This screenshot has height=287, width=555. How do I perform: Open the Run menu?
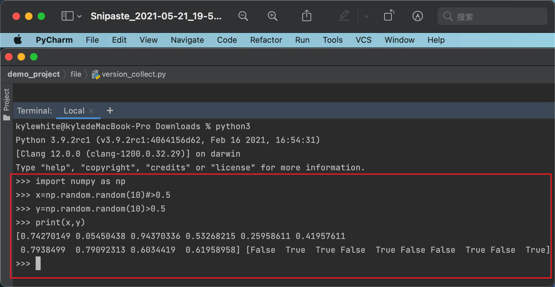[x=302, y=40]
